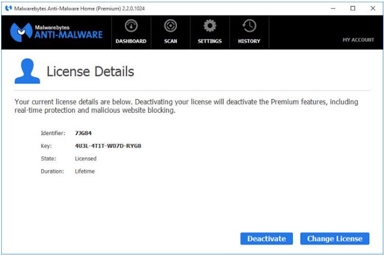Close the Malwarebytes window

tap(373, 8)
